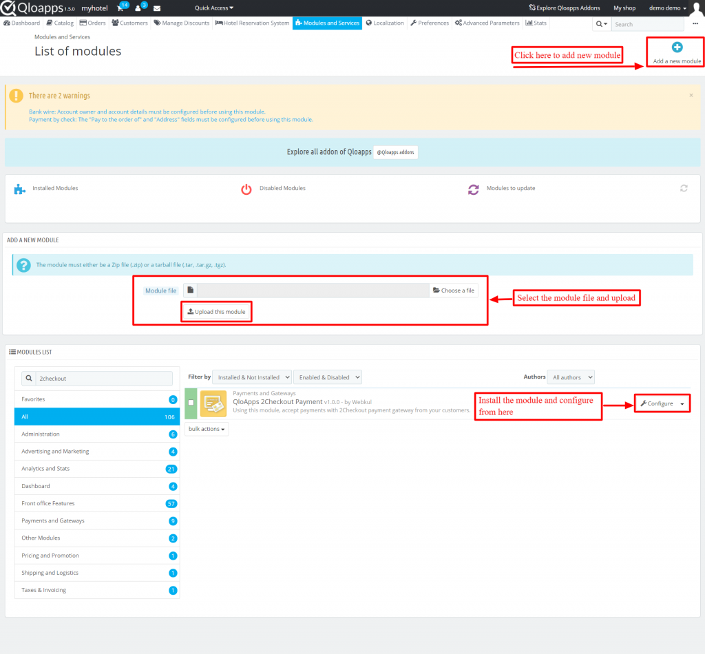
Task: Open the Catalog menu
Action: point(60,23)
